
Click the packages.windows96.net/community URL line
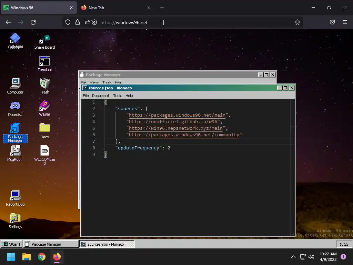coord(184,135)
